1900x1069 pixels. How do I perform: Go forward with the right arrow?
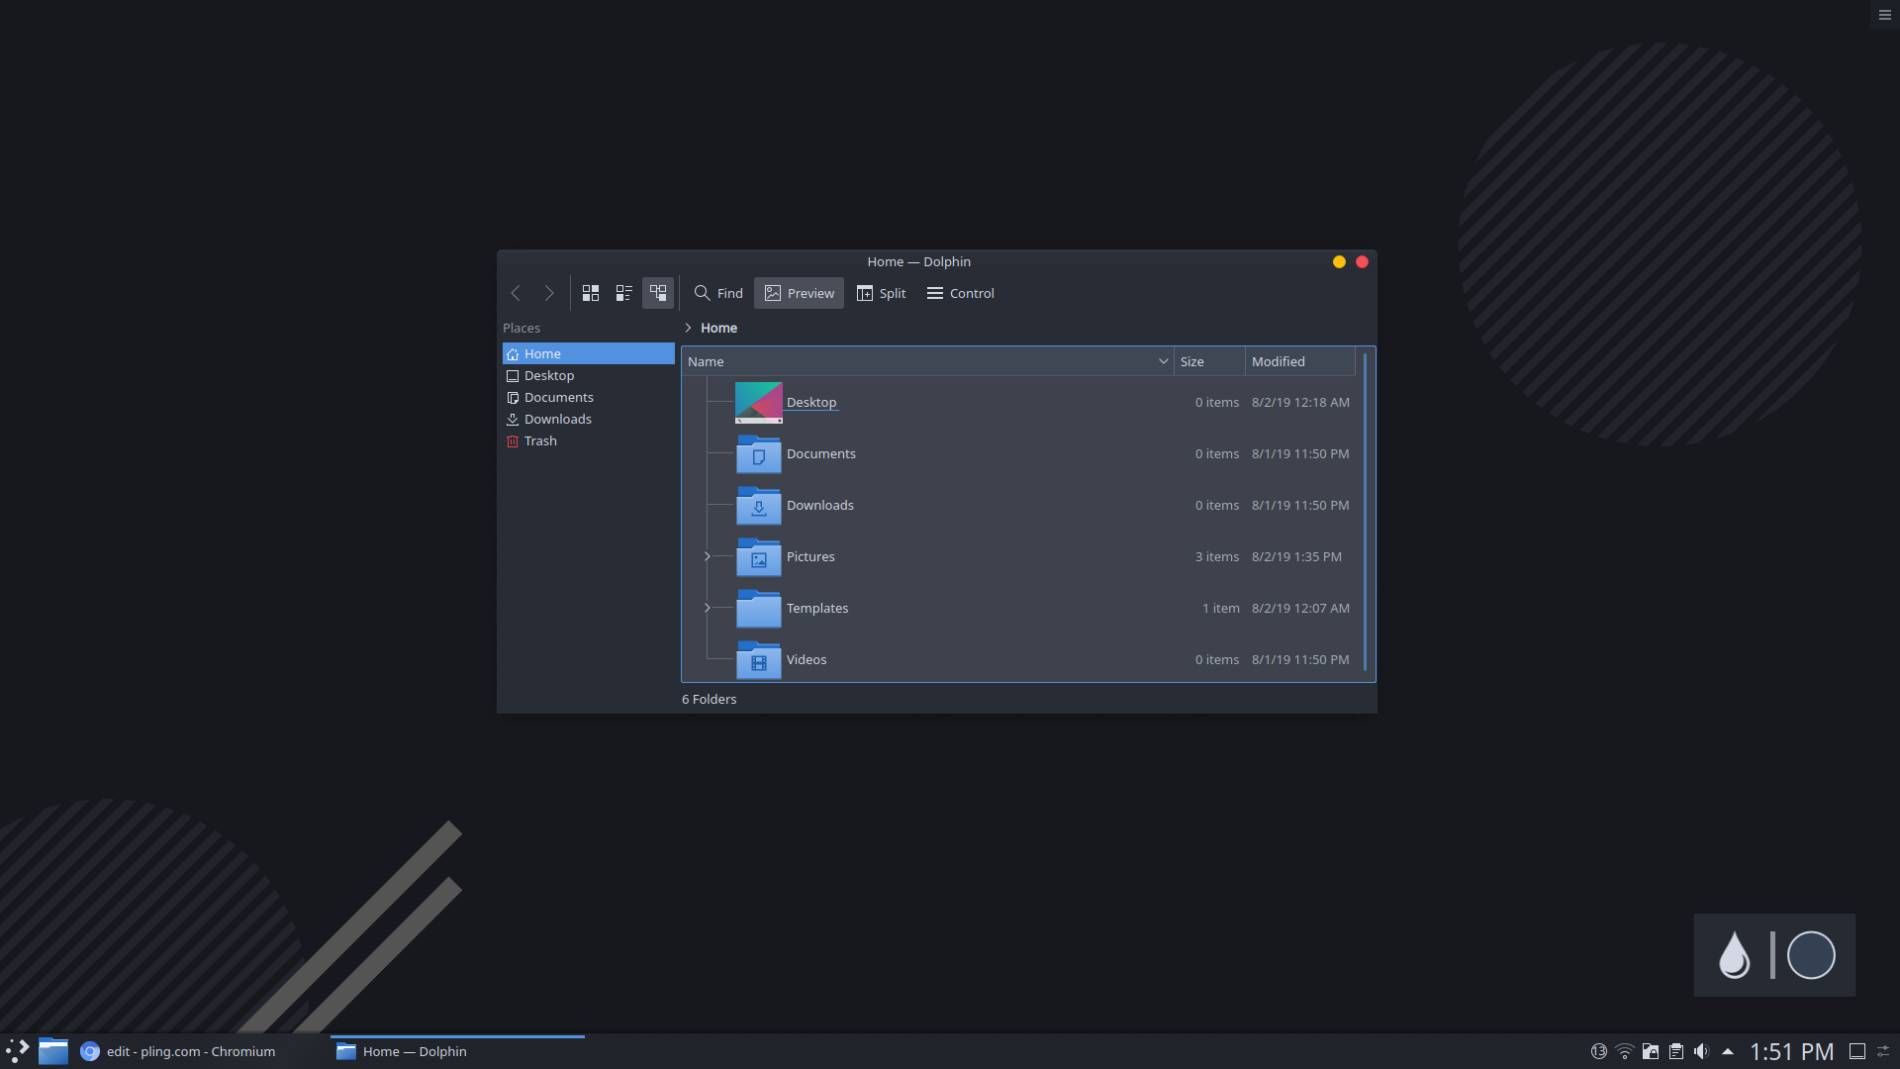(x=549, y=293)
